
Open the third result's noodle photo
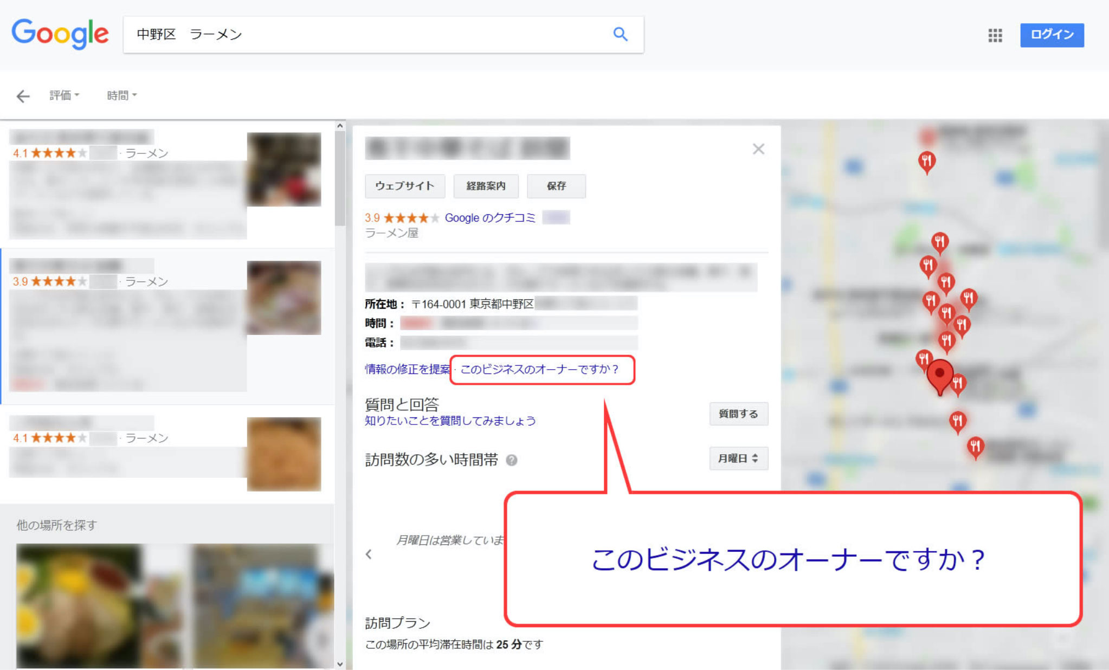tap(283, 454)
